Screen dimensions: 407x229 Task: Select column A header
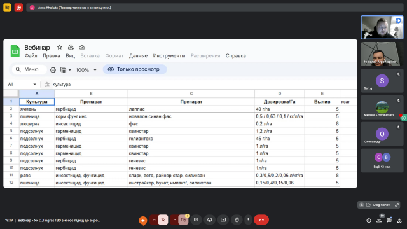tap(37, 94)
